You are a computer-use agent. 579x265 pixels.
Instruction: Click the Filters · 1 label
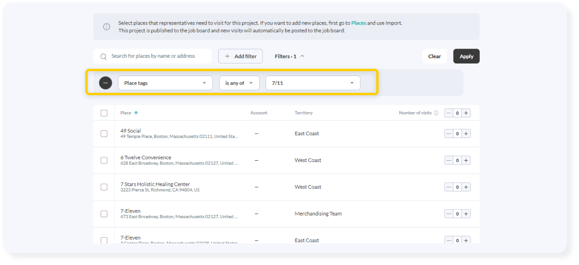[286, 56]
